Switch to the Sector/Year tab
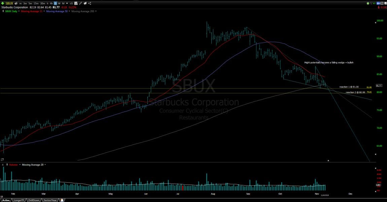The height and width of the screenshot is (202, 387). click(x=50, y=200)
